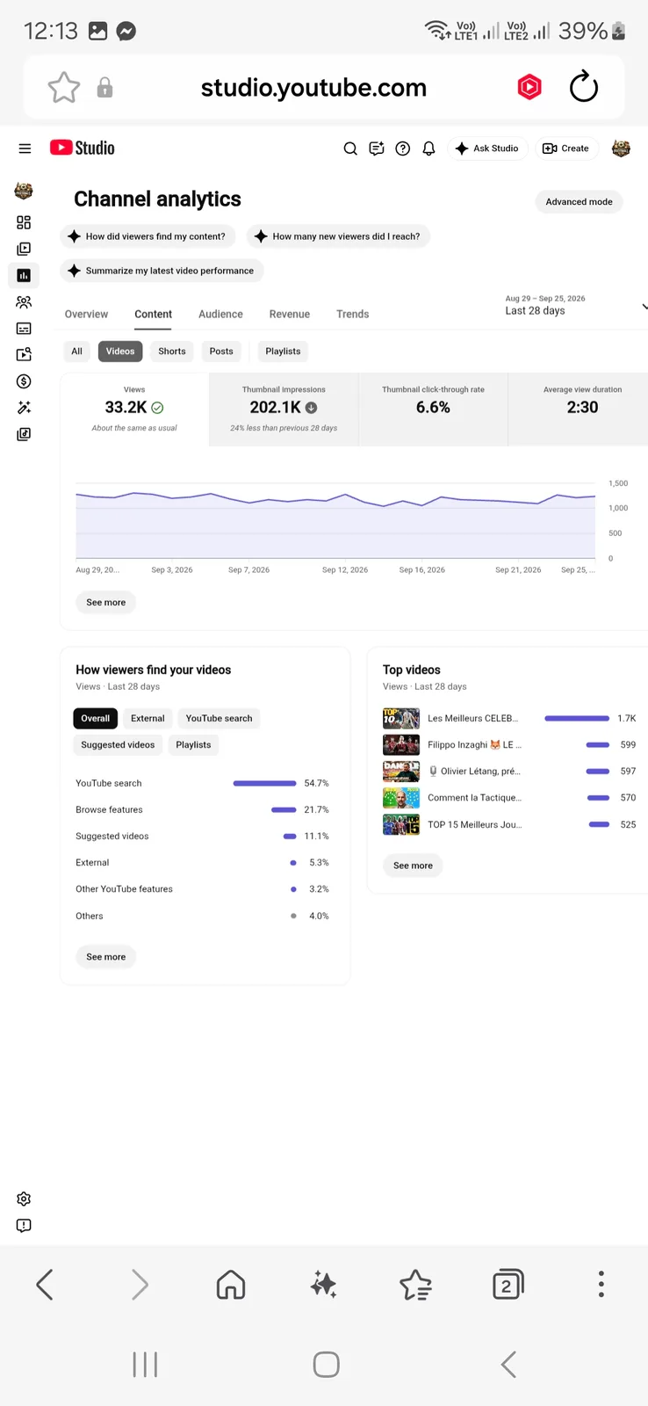See more under Top videos
The height and width of the screenshot is (1406, 648).
[413, 866]
